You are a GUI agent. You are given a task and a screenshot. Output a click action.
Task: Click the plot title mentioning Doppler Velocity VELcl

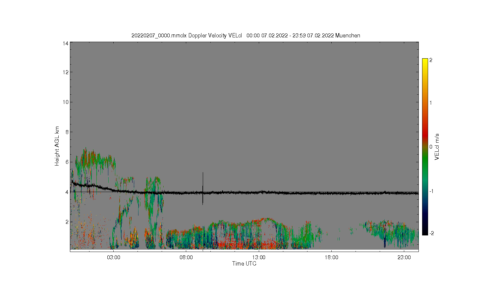(x=246, y=35)
